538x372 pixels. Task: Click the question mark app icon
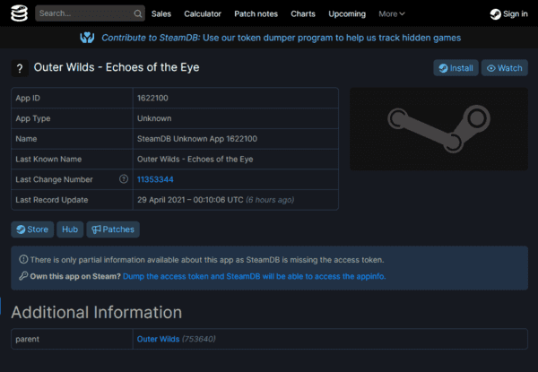tap(20, 68)
